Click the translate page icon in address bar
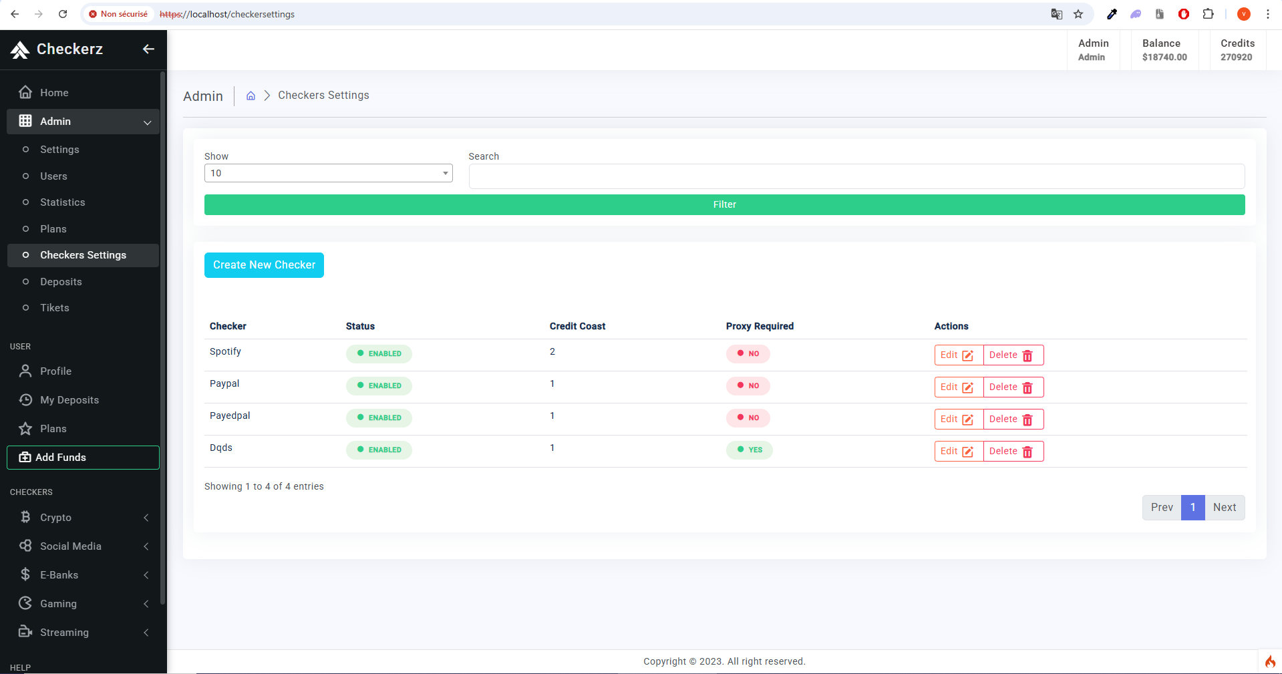 click(x=1056, y=14)
